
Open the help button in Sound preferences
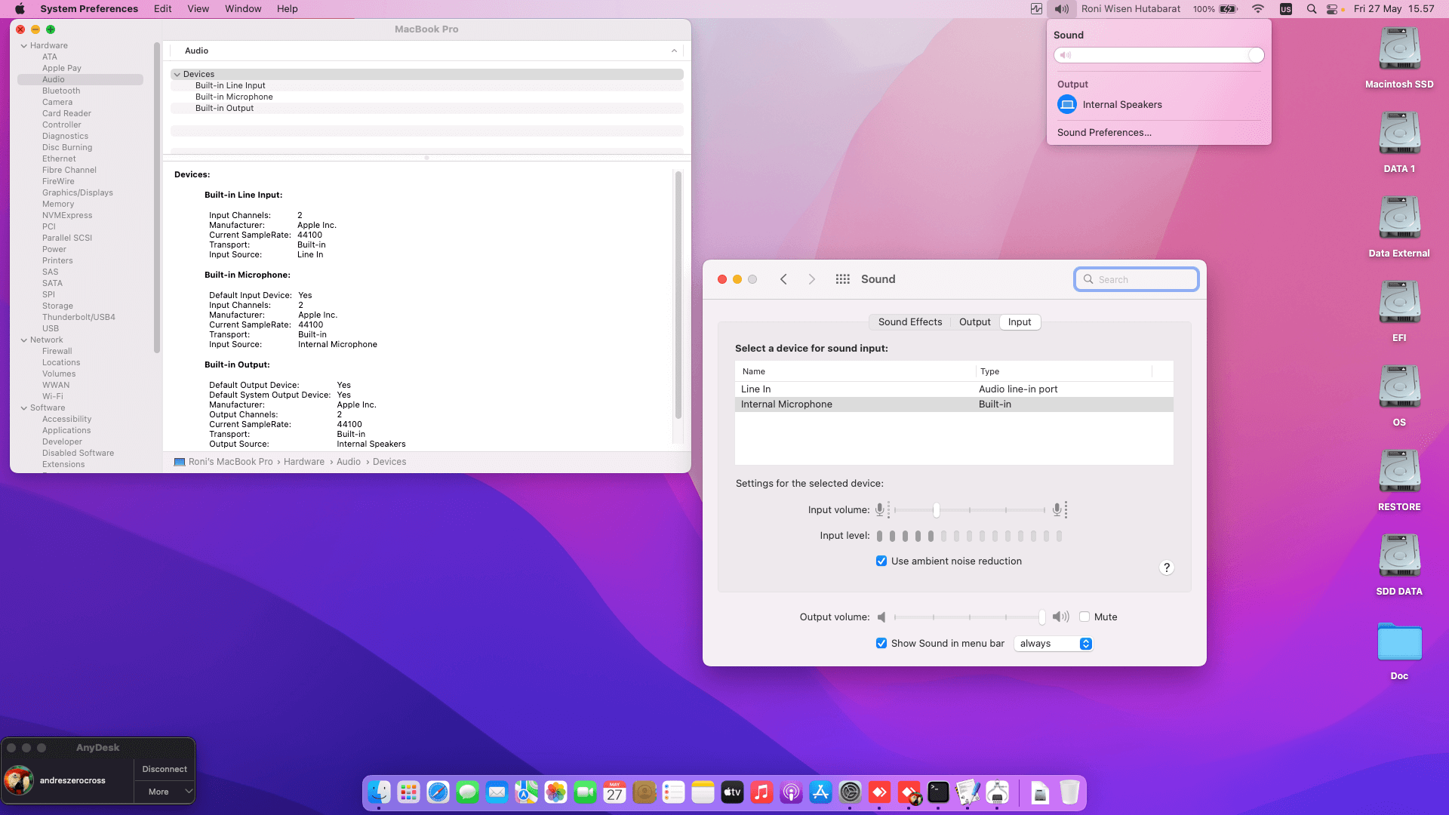point(1167,567)
